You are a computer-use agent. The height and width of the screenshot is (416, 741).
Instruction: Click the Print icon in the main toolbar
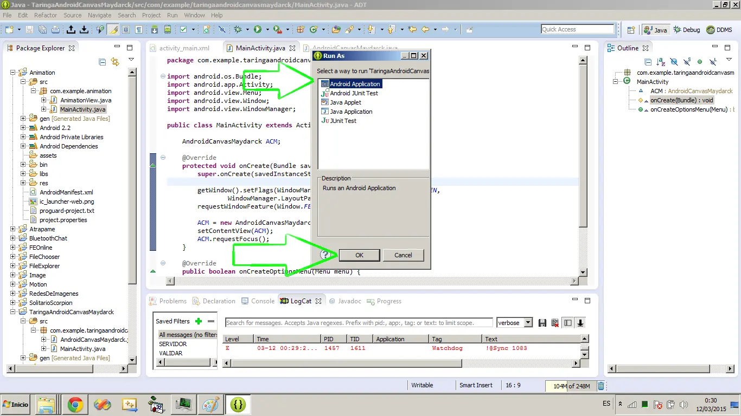(x=56, y=30)
